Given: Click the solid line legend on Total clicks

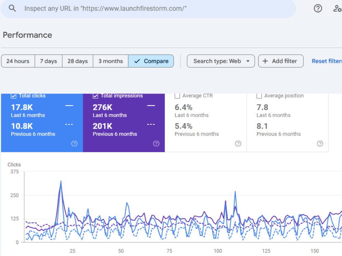Looking at the screenshot, I should coord(69,105).
